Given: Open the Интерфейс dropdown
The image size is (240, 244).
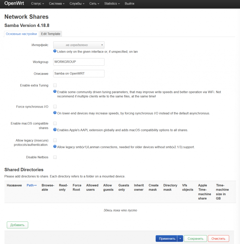Looking at the screenshot, I should 79,45.
